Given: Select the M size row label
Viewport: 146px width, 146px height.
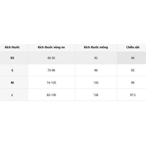Looking at the screenshot, I should coord(12,83).
